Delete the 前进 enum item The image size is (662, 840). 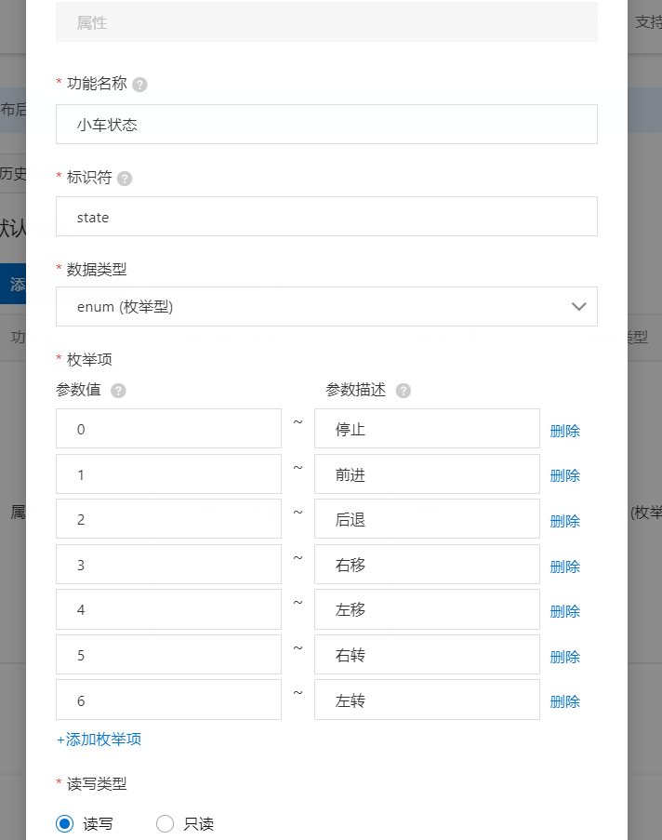[x=564, y=474]
